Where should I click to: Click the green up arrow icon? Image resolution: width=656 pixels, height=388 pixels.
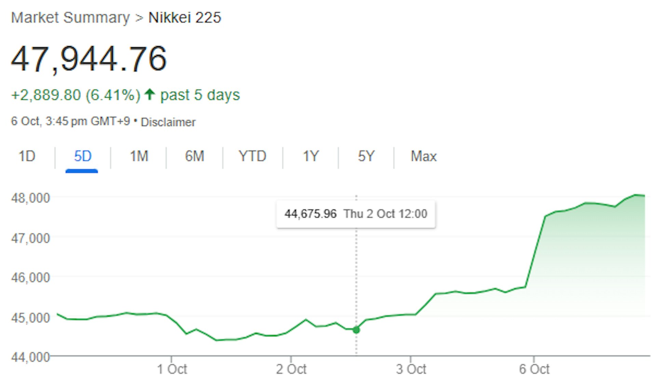(x=150, y=94)
